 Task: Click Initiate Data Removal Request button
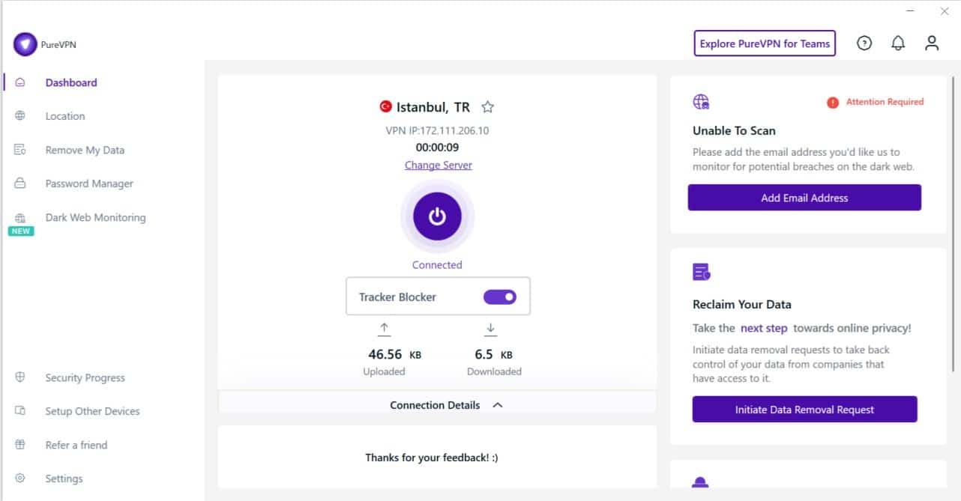click(804, 410)
